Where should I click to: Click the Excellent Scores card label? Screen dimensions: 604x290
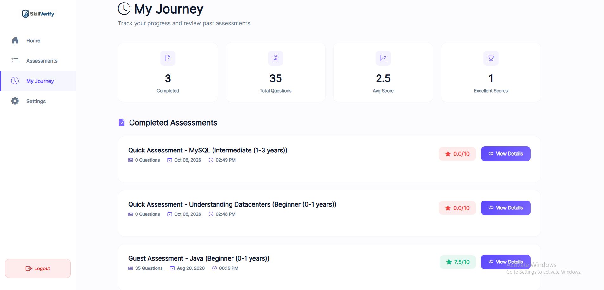[x=491, y=91]
